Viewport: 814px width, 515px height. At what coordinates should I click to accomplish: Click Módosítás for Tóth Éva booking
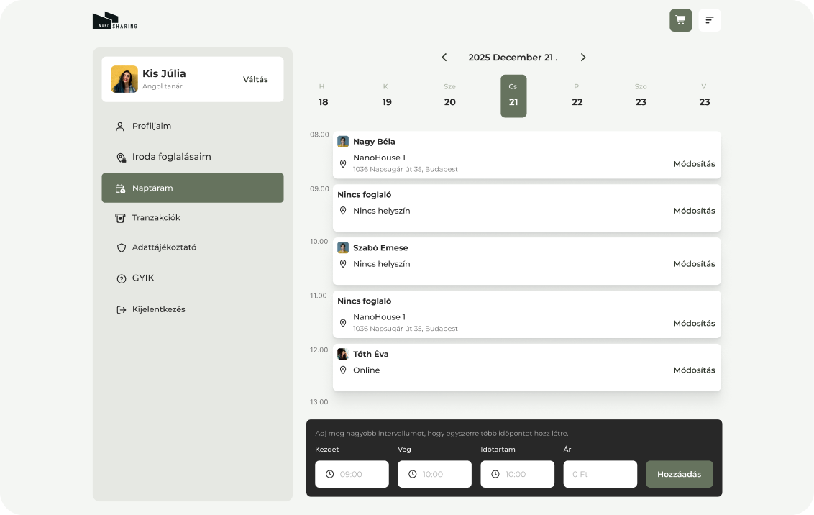tap(694, 370)
